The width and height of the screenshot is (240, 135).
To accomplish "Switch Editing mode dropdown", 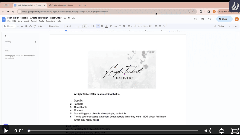I will pyautogui.click(x=222, y=26).
